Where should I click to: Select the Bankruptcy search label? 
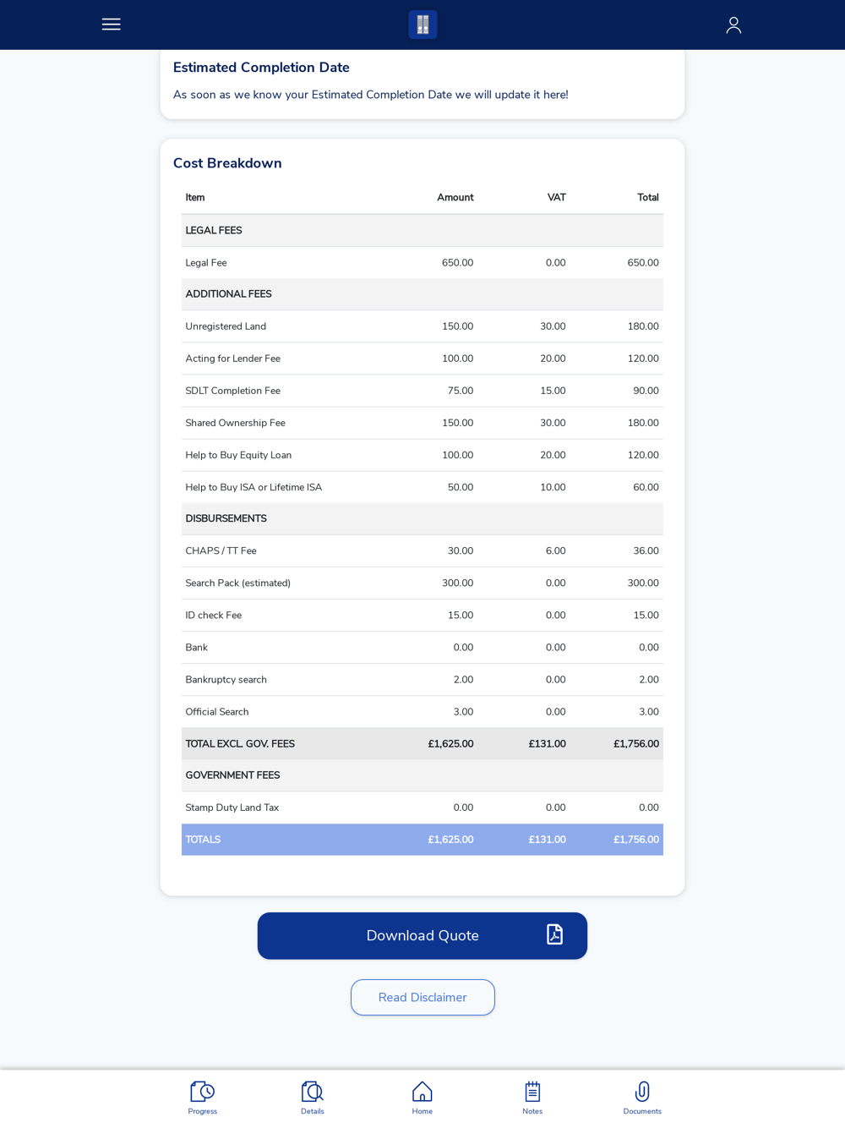[226, 680]
